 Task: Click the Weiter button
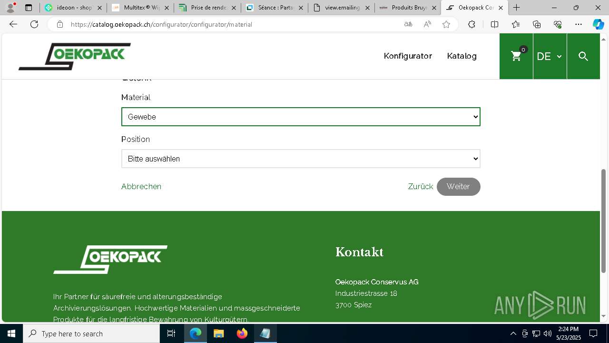(x=458, y=187)
